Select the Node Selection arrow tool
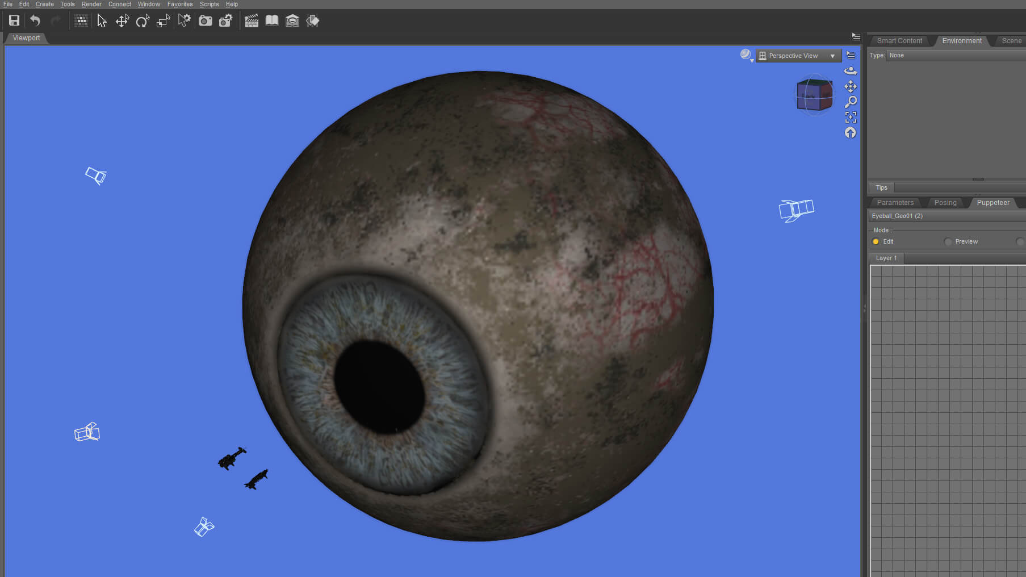 tap(102, 21)
